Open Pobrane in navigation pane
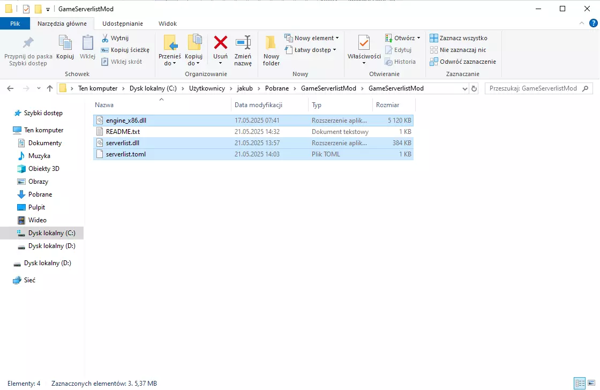Screen dimensions: 600x390 [40, 194]
